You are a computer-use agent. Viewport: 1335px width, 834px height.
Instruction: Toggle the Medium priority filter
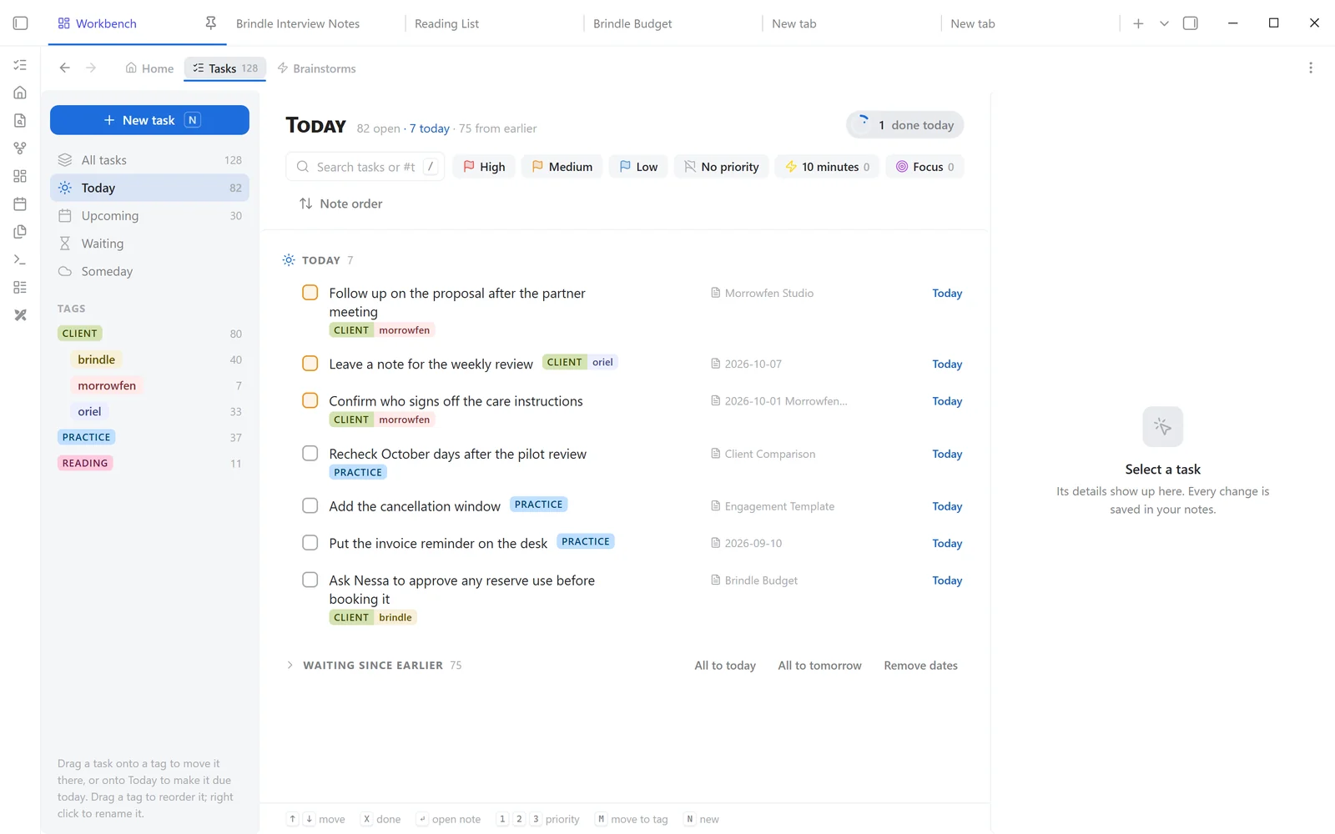pyautogui.click(x=562, y=167)
